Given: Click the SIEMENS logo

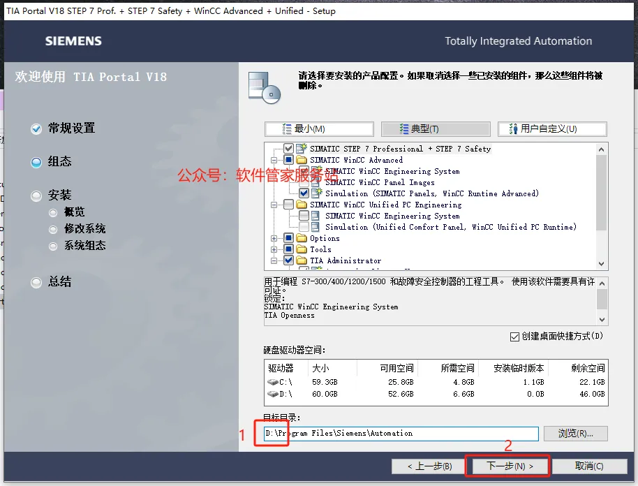Looking at the screenshot, I should [73, 41].
